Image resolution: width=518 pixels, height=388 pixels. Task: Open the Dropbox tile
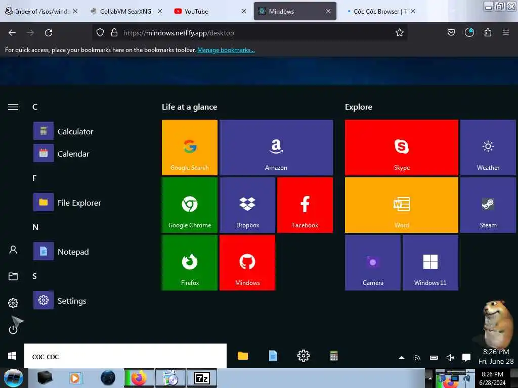pyautogui.click(x=247, y=205)
